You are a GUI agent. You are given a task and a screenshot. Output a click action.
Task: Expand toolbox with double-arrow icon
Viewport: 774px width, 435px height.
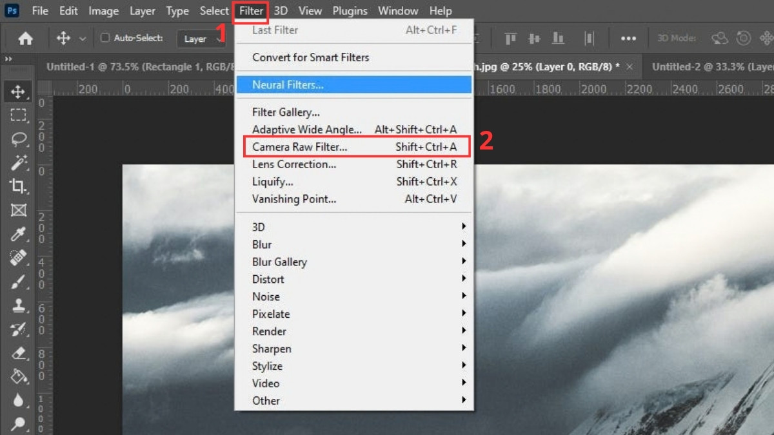point(8,59)
